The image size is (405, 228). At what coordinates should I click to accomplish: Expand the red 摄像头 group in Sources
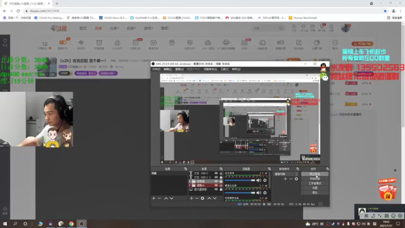point(190,185)
